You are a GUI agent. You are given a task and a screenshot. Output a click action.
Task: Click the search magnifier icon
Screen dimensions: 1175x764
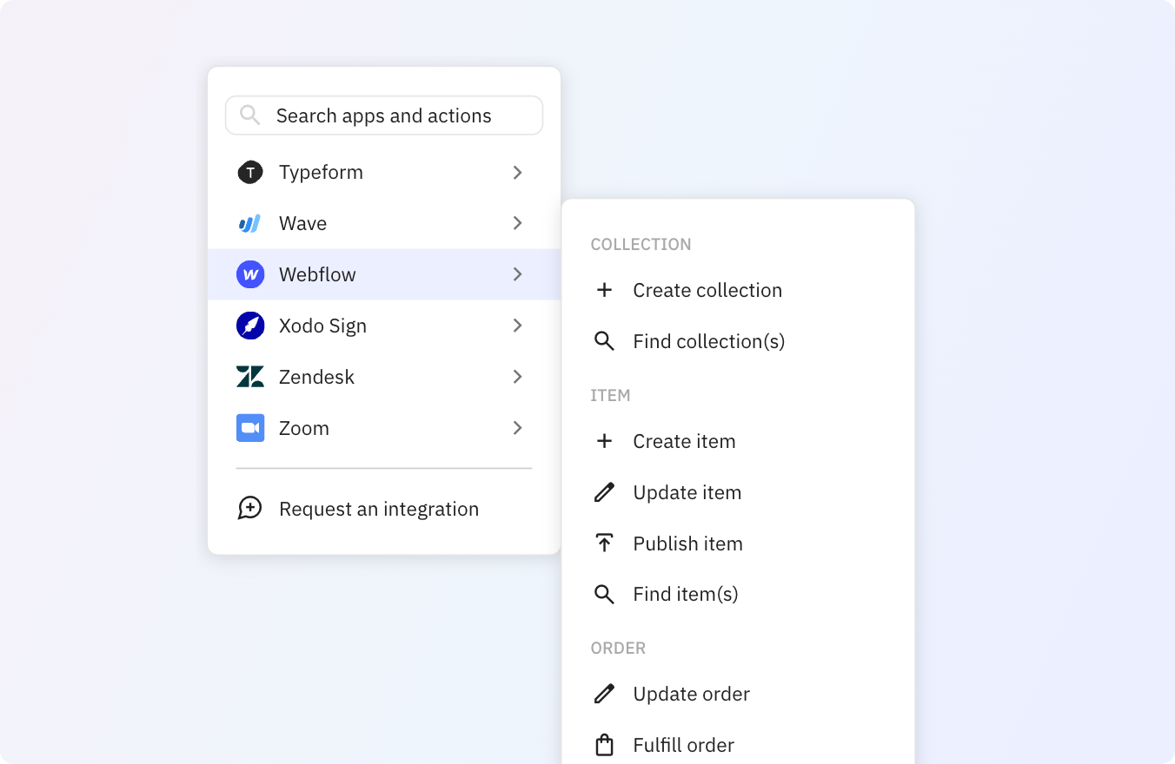249,115
